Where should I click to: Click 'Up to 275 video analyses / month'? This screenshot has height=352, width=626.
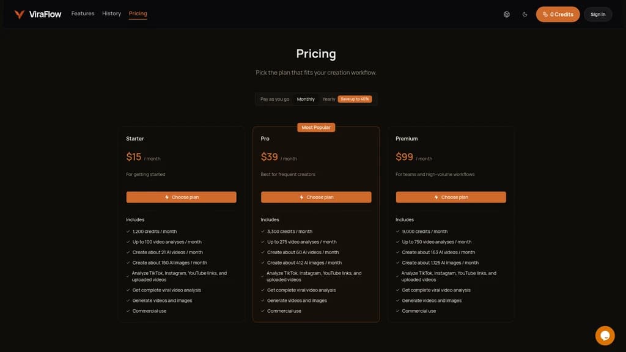tap(301, 242)
